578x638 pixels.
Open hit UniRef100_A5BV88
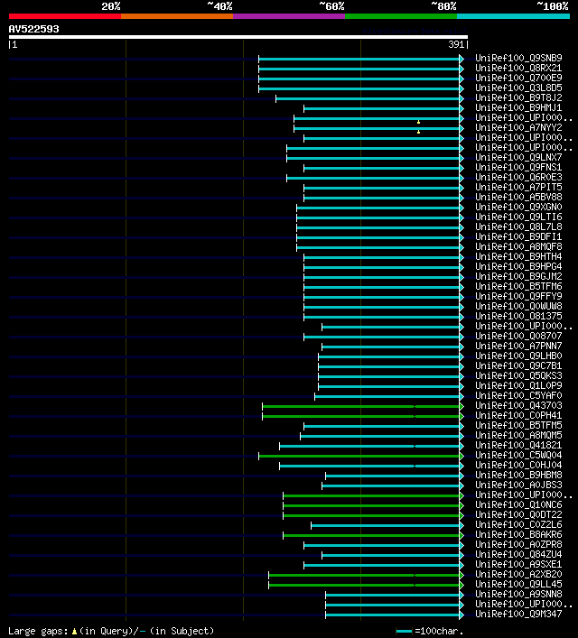(x=518, y=197)
